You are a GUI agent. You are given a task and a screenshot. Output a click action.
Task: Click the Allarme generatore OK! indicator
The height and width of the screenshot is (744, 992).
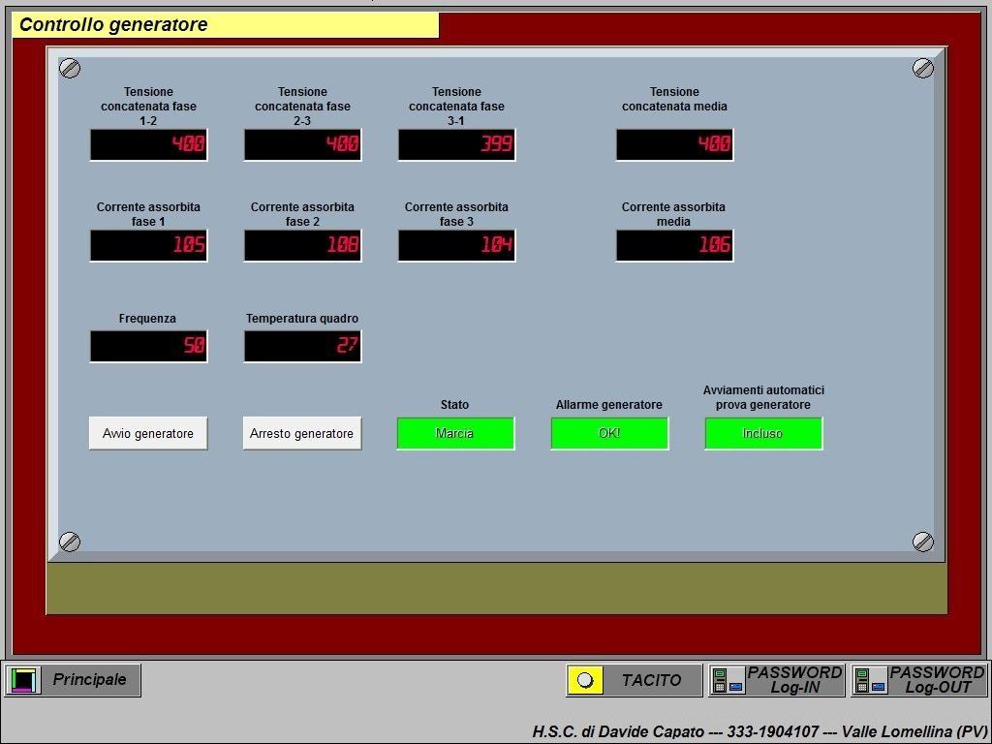click(x=609, y=433)
